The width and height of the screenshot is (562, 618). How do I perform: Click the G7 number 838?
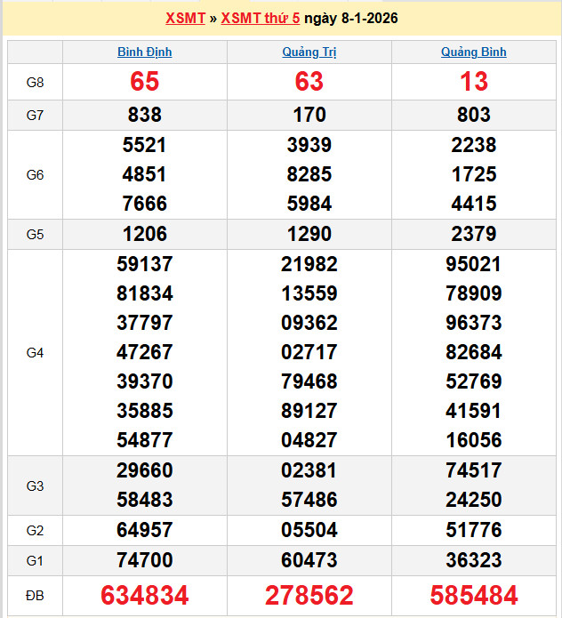coord(145,115)
